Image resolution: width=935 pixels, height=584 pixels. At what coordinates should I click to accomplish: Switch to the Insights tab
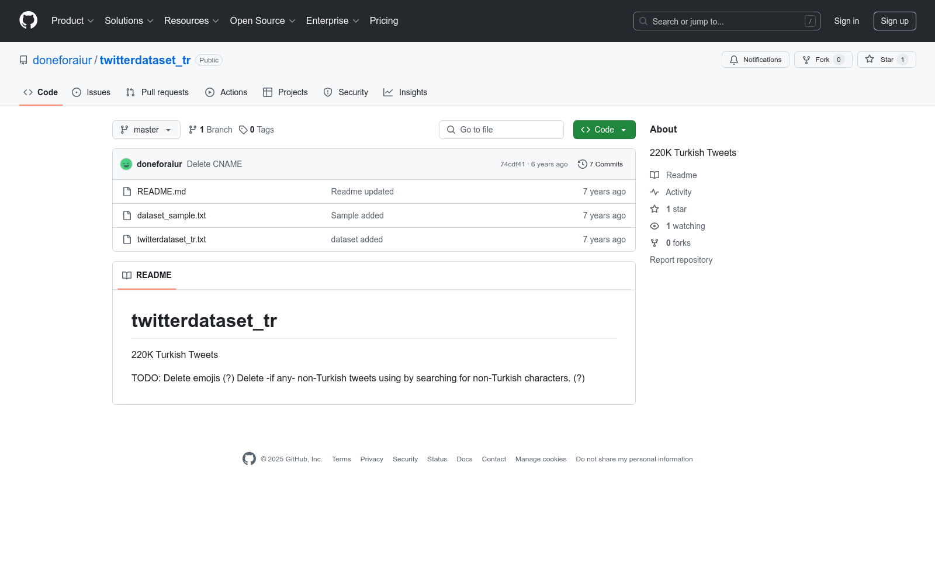406,92
